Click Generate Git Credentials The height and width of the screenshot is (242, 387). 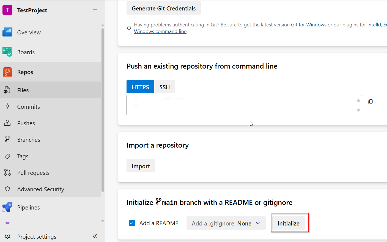pos(163,8)
